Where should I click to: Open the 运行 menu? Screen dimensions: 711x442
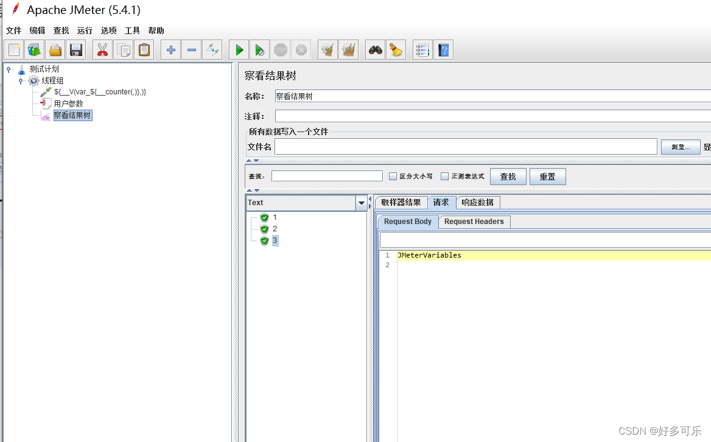(85, 30)
